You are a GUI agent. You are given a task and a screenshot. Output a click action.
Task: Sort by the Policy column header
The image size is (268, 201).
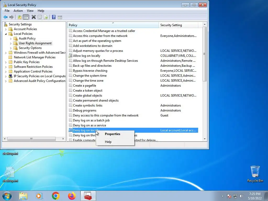coord(113,25)
